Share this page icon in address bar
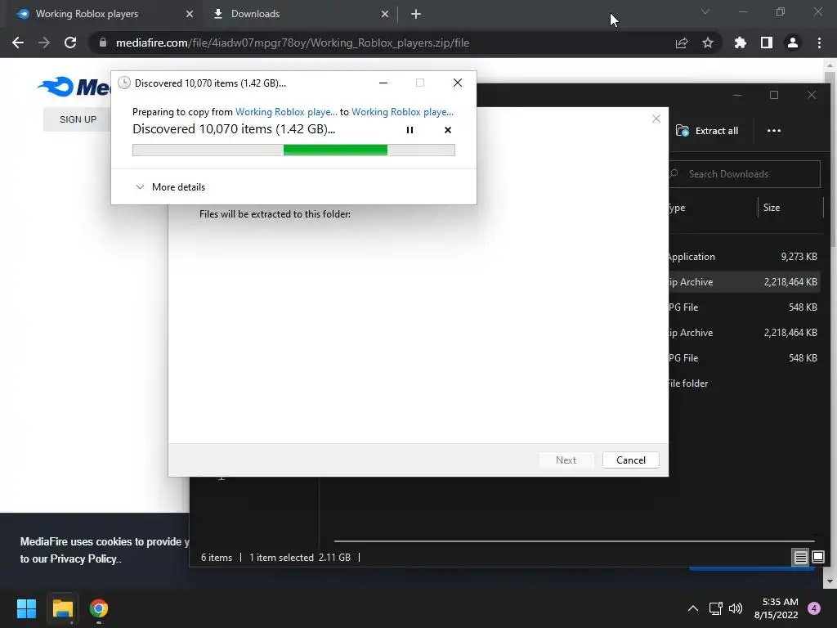Viewport: 837px width, 628px height. [x=682, y=43]
